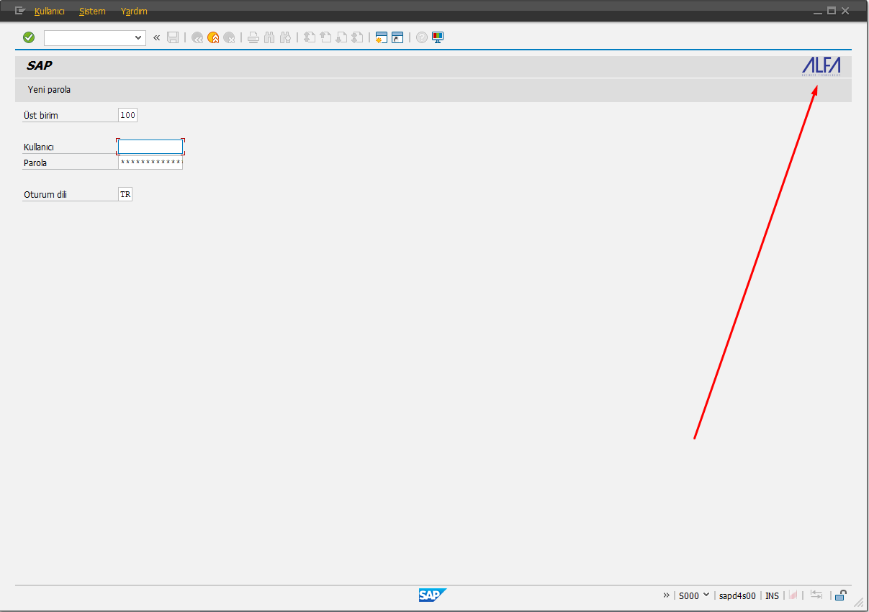Click the green Enter checkmark icon
869x612 pixels.
click(29, 37)
